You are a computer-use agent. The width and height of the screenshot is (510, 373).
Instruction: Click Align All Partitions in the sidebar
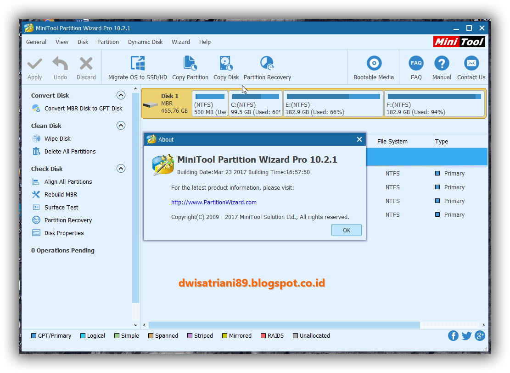68,182
